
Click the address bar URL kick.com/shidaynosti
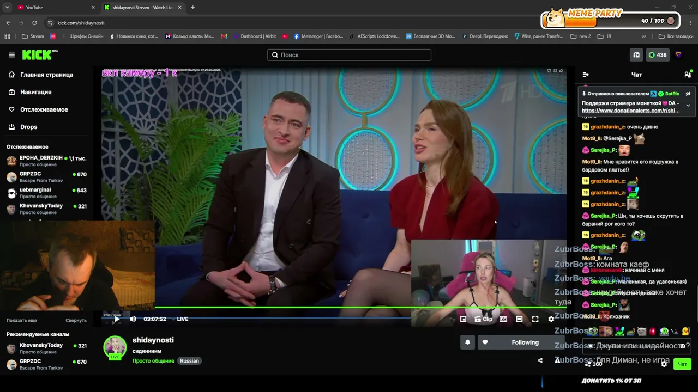tap(81, 23)
